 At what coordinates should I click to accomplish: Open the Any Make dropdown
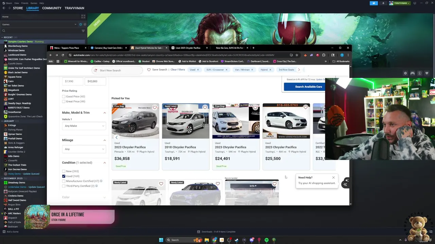[x=84, y=126]
